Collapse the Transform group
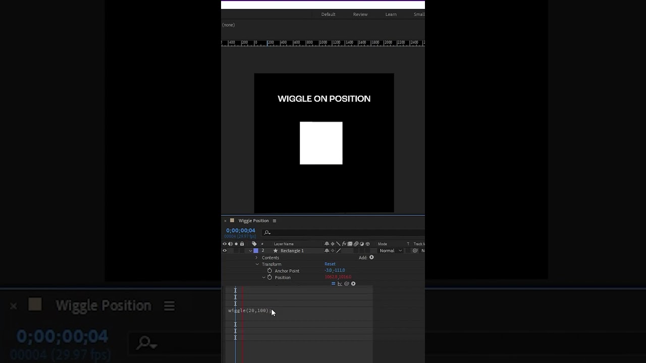 tap(257, 264)
